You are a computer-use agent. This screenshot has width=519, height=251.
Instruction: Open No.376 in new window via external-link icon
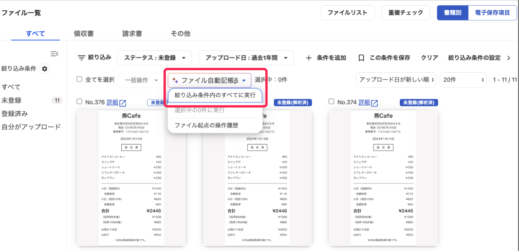123,102
